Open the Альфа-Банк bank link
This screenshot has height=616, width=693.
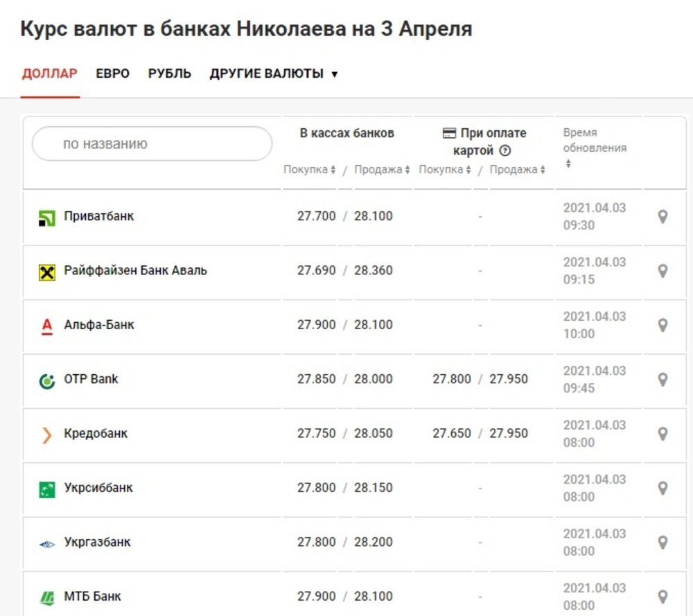coord(99,325)
